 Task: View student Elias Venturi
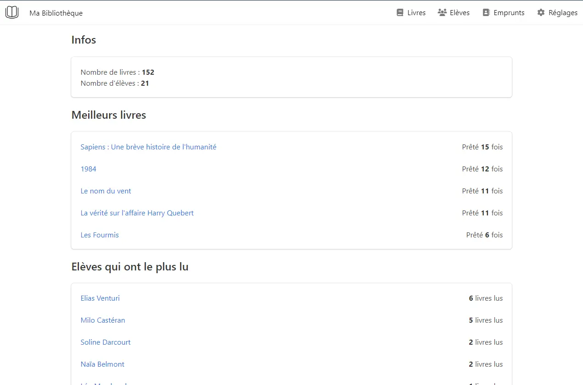coord(100,298)
